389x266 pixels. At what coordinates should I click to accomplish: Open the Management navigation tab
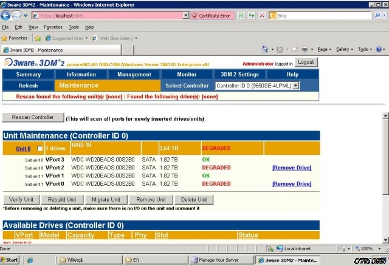click(134, 74)
